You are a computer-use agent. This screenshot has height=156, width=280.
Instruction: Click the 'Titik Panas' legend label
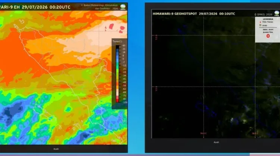click(268, 22)
